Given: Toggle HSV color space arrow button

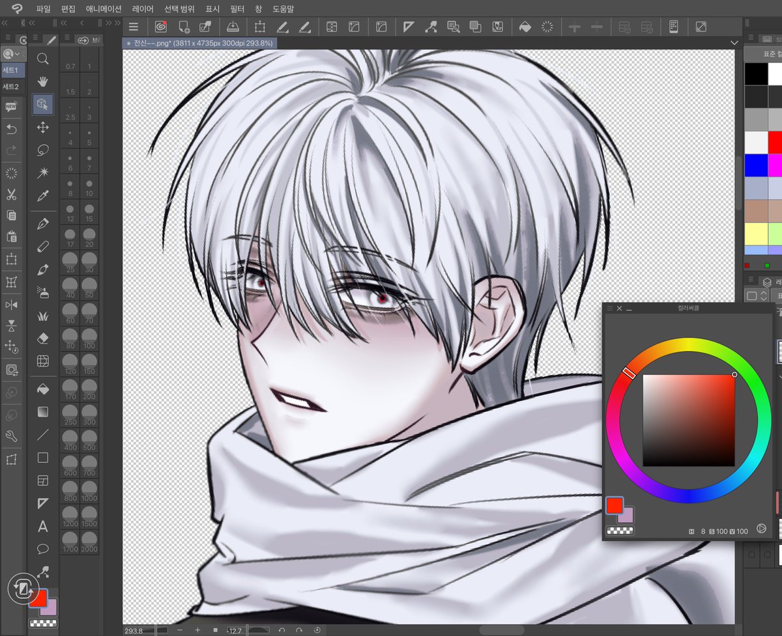Looking at the screenshot, I should pyautogui.click(x=760, y=529).
